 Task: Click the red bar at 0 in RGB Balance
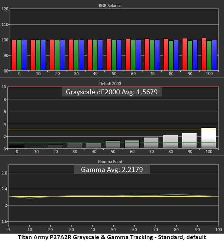(14, 55)
